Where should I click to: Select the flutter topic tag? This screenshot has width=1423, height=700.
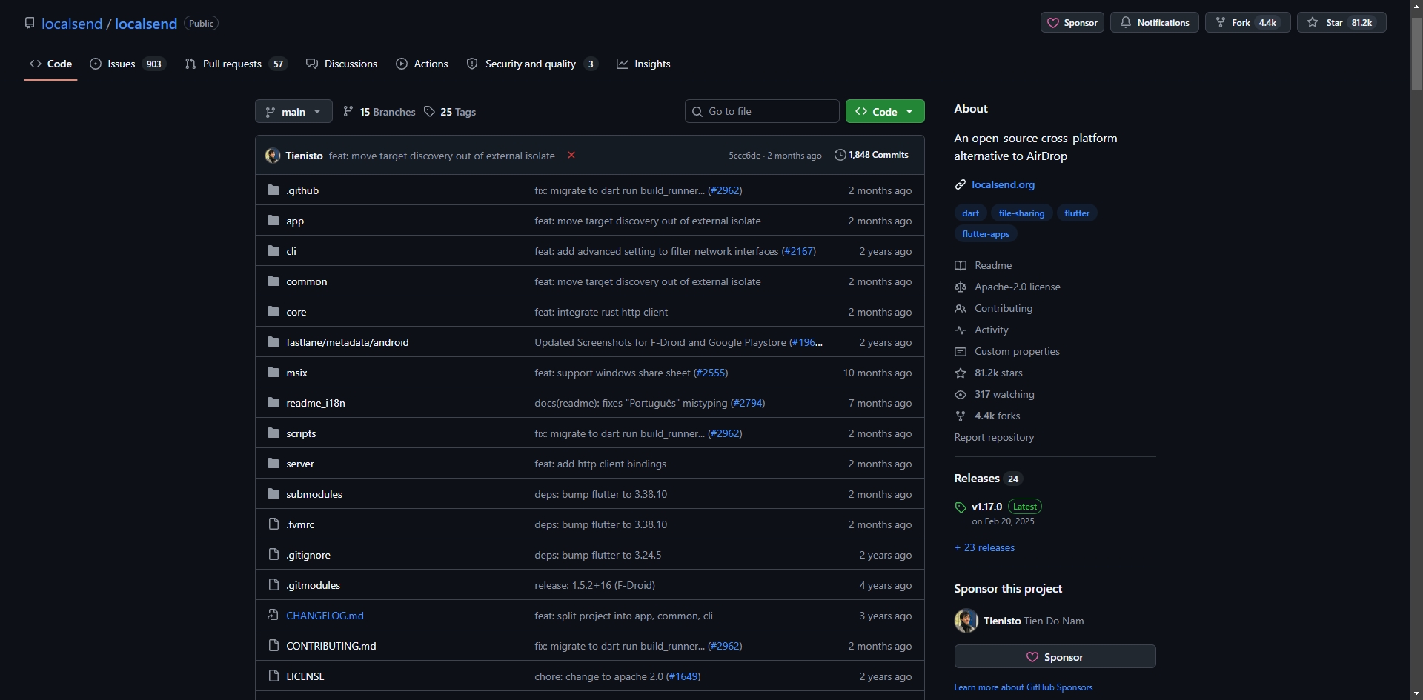(x=1077, y=213)
